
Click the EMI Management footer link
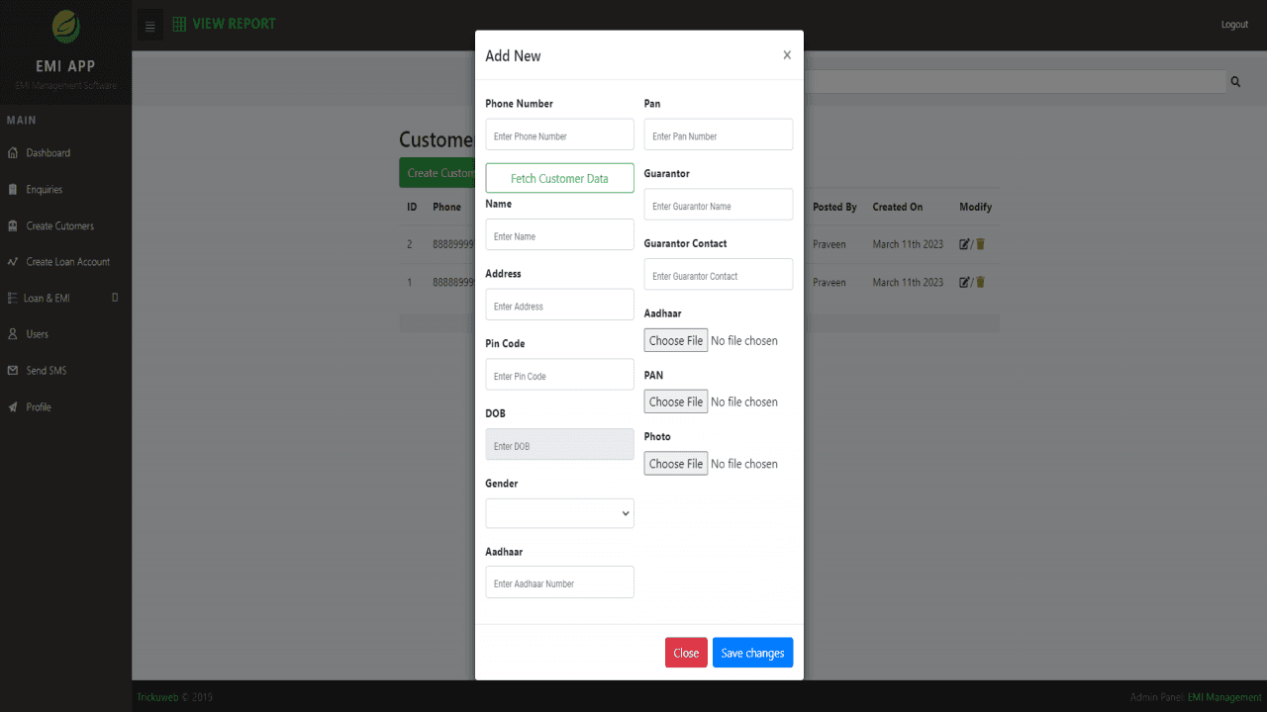click(x=1224, y=697)
